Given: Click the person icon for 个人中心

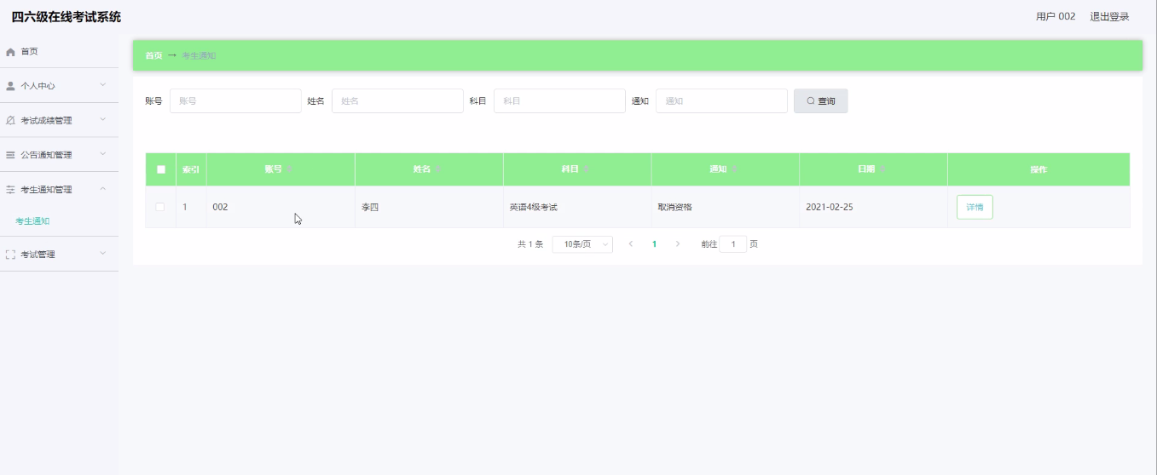Looking at the screenshot, I should (10, 86).
